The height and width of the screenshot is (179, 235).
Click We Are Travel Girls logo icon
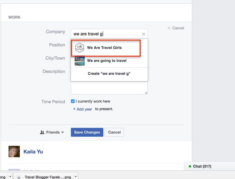(80, 48)
